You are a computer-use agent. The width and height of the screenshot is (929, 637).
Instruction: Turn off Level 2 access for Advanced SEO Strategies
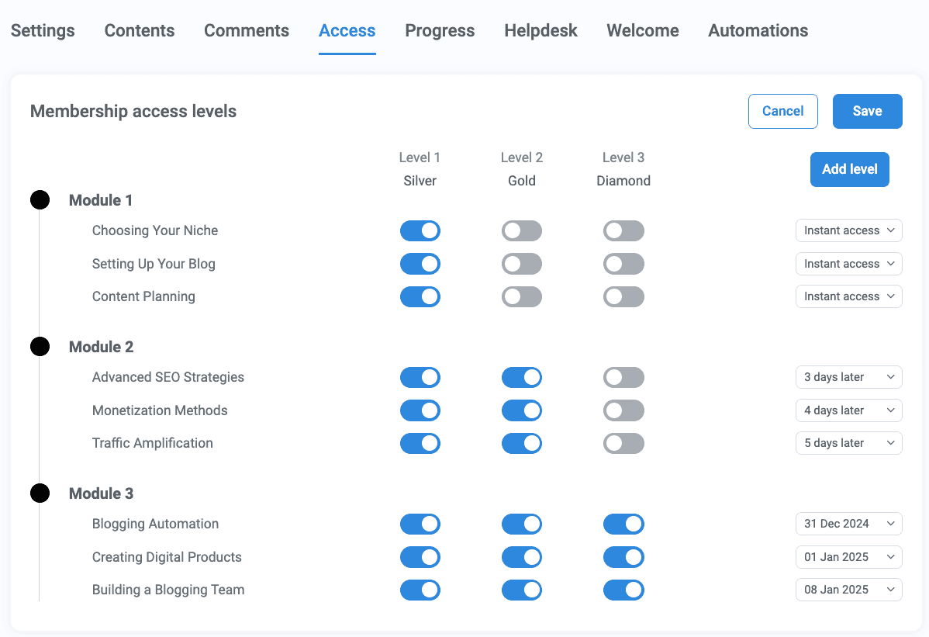tap(521, 377)
